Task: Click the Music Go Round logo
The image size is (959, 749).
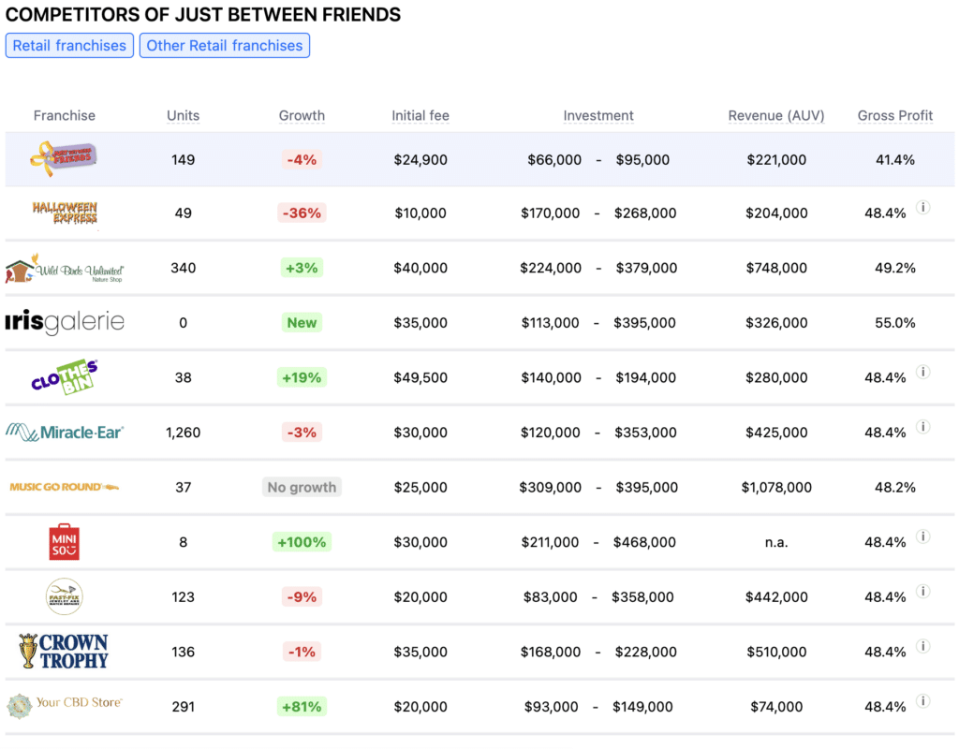Action: (x=65, y=487)
